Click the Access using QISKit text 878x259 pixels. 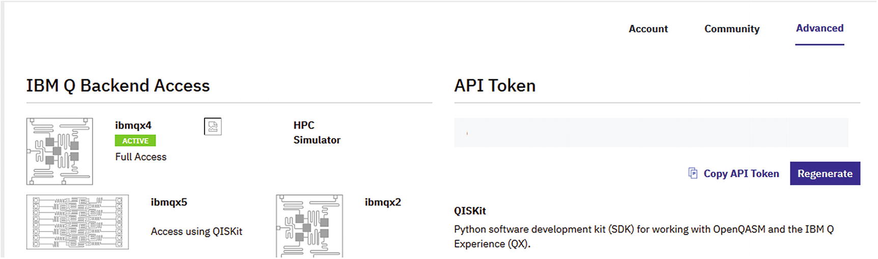tap(196, 232)
